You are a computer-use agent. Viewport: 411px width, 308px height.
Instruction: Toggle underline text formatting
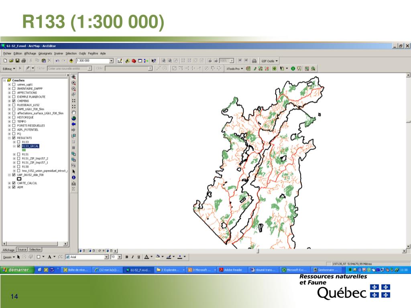(138, 257)
